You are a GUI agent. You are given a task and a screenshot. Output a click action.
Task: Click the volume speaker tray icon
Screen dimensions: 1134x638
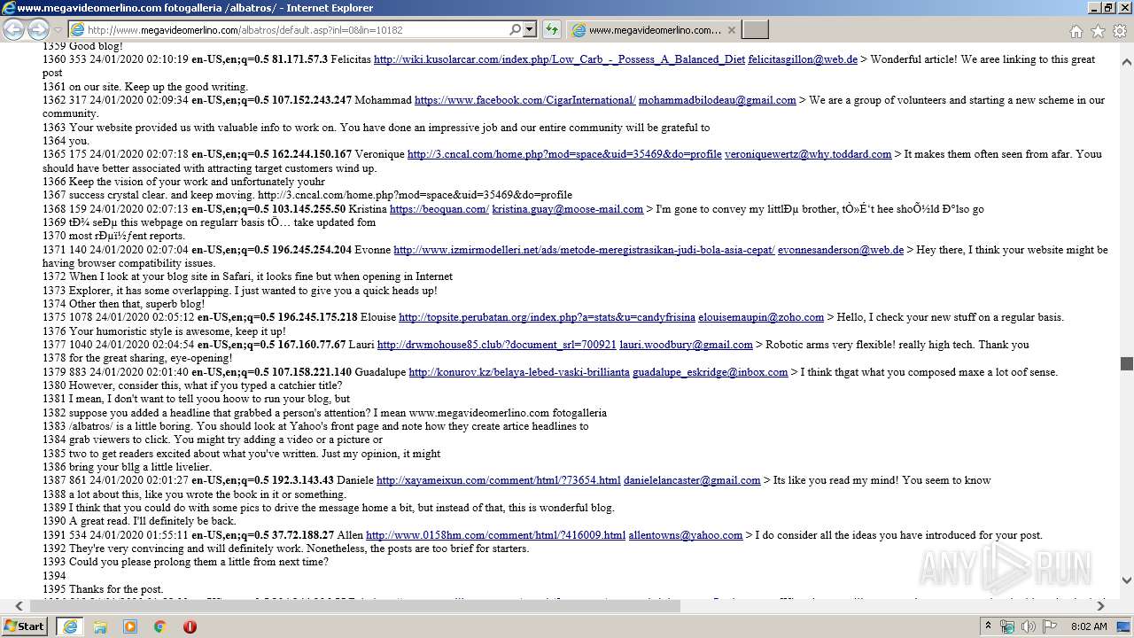click(x=1028, y=626)
